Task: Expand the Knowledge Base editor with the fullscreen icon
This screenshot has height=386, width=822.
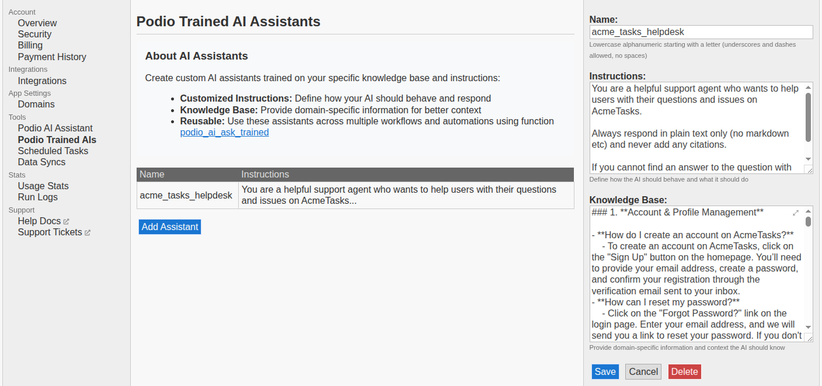Action: point(795,213)
